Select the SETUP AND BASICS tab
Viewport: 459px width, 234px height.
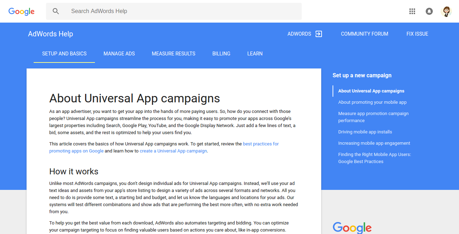click(64, 54)
